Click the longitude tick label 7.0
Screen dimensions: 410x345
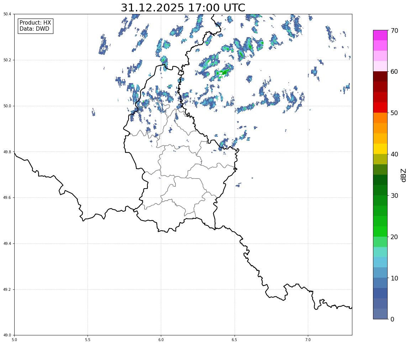click(308, 340)
